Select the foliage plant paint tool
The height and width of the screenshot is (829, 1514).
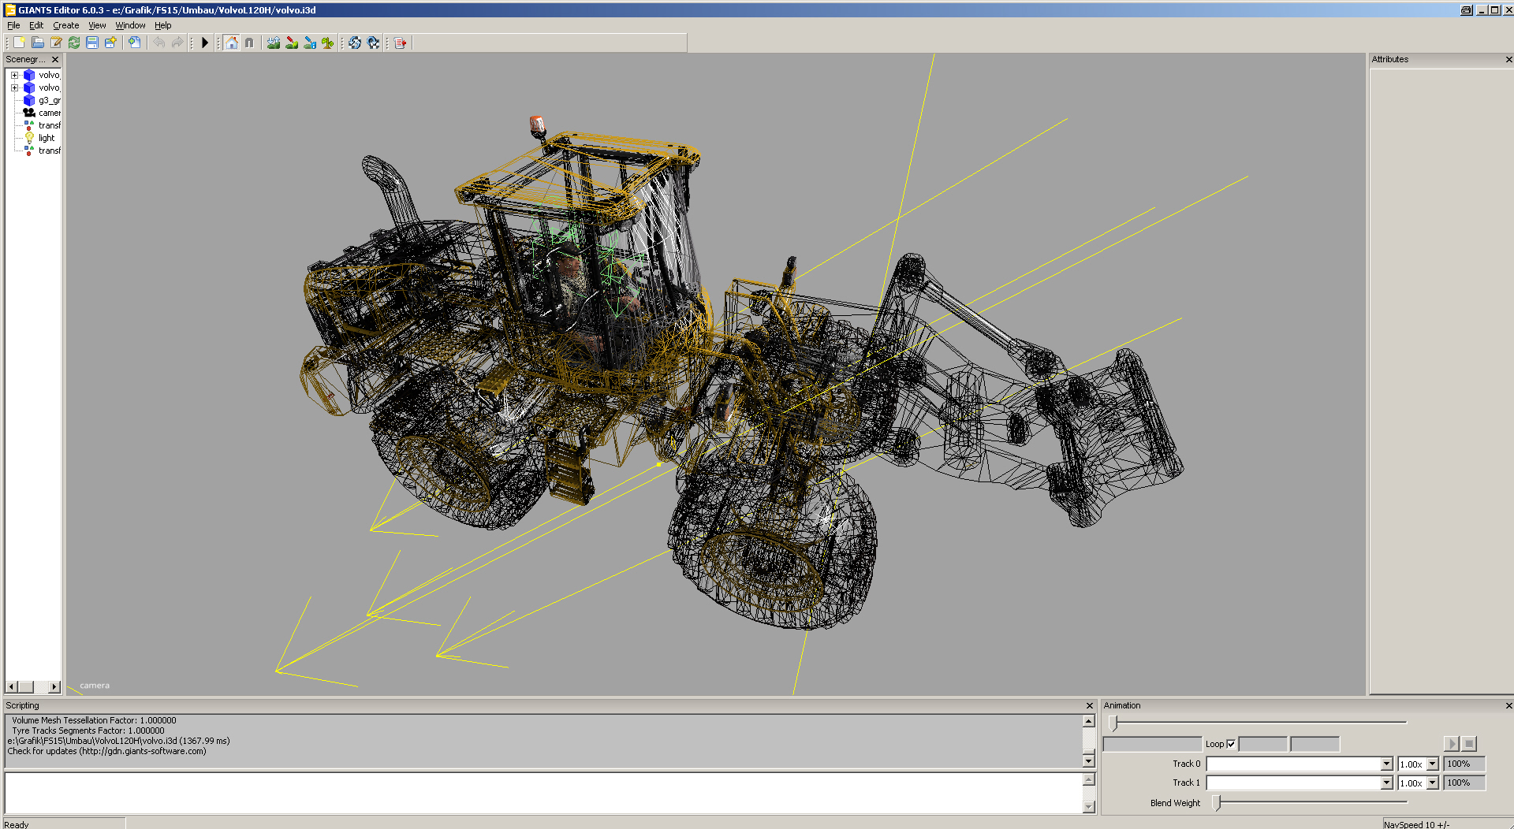tap(328, 43)
